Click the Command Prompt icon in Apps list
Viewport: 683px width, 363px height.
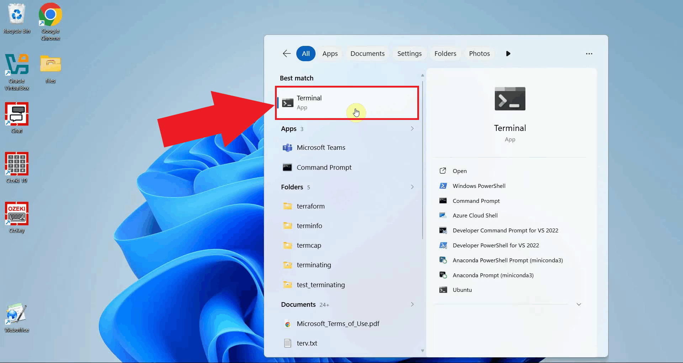pyautogui.click(x=287, y=167)
